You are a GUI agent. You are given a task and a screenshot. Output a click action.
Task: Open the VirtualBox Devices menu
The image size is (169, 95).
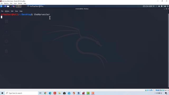click(x=20, y=3)
